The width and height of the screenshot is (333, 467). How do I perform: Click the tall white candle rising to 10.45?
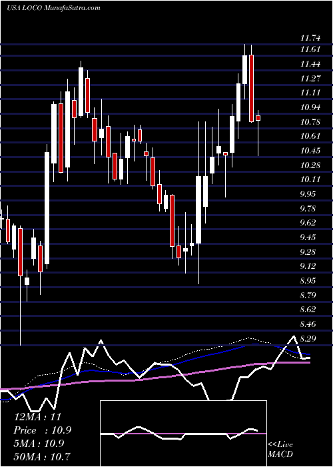coord(47,208)
